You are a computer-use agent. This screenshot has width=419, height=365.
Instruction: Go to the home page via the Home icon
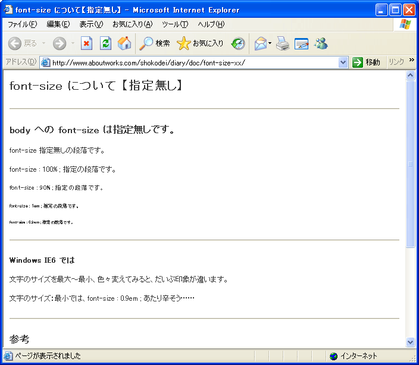tap(124, 43)
